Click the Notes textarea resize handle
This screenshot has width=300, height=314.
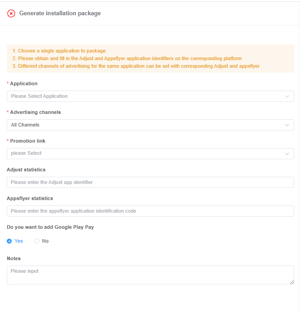[x=292, y=282]
